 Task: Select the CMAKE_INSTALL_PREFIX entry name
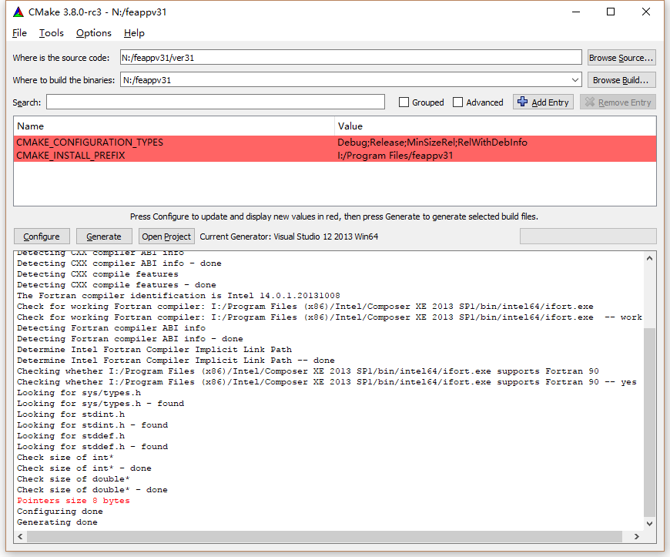click(71, 155)
